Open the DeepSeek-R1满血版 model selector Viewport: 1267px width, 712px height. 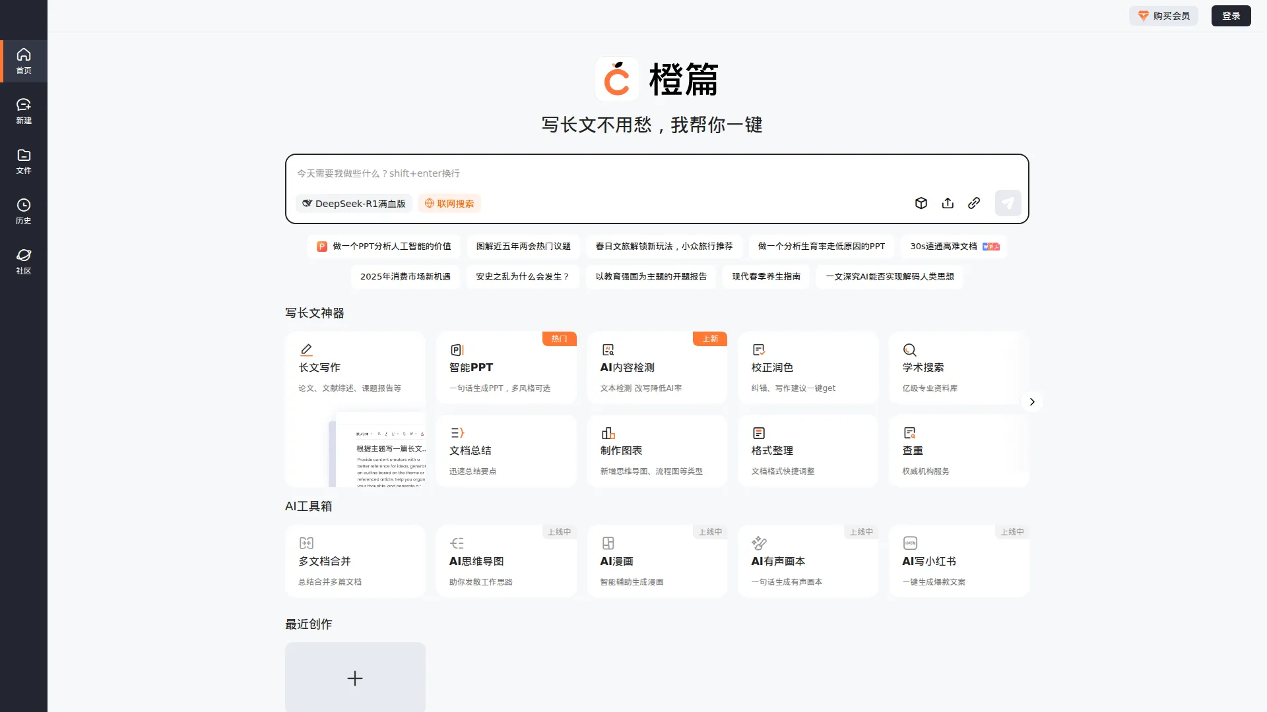click(x=354, y=203)
